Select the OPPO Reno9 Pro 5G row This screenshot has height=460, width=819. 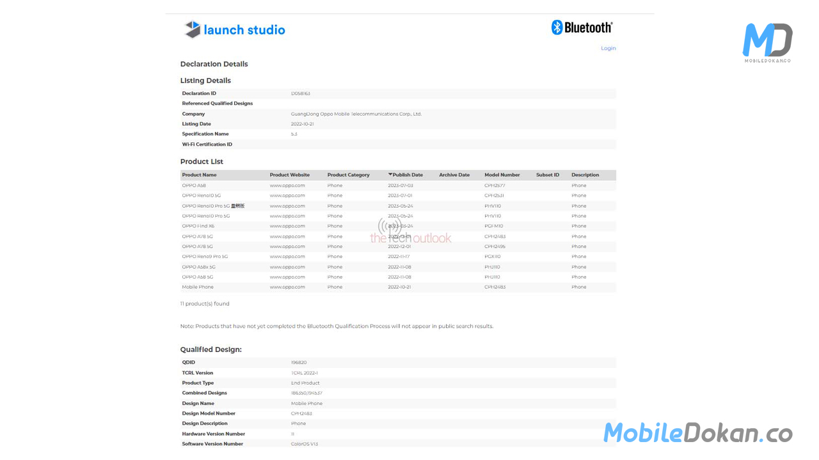[205, 257]
